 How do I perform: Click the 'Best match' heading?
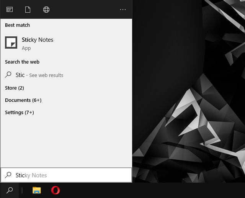(x=17, y=25)
